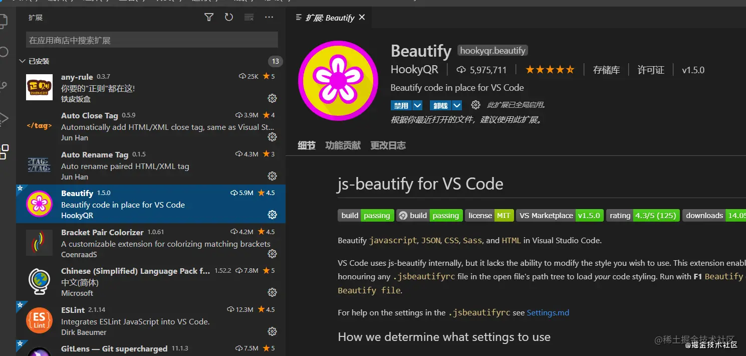Screen dimensions: 746x356
Task: Click the 禁用 disable button
Action: pyautogui.click(x=401, y=105)
